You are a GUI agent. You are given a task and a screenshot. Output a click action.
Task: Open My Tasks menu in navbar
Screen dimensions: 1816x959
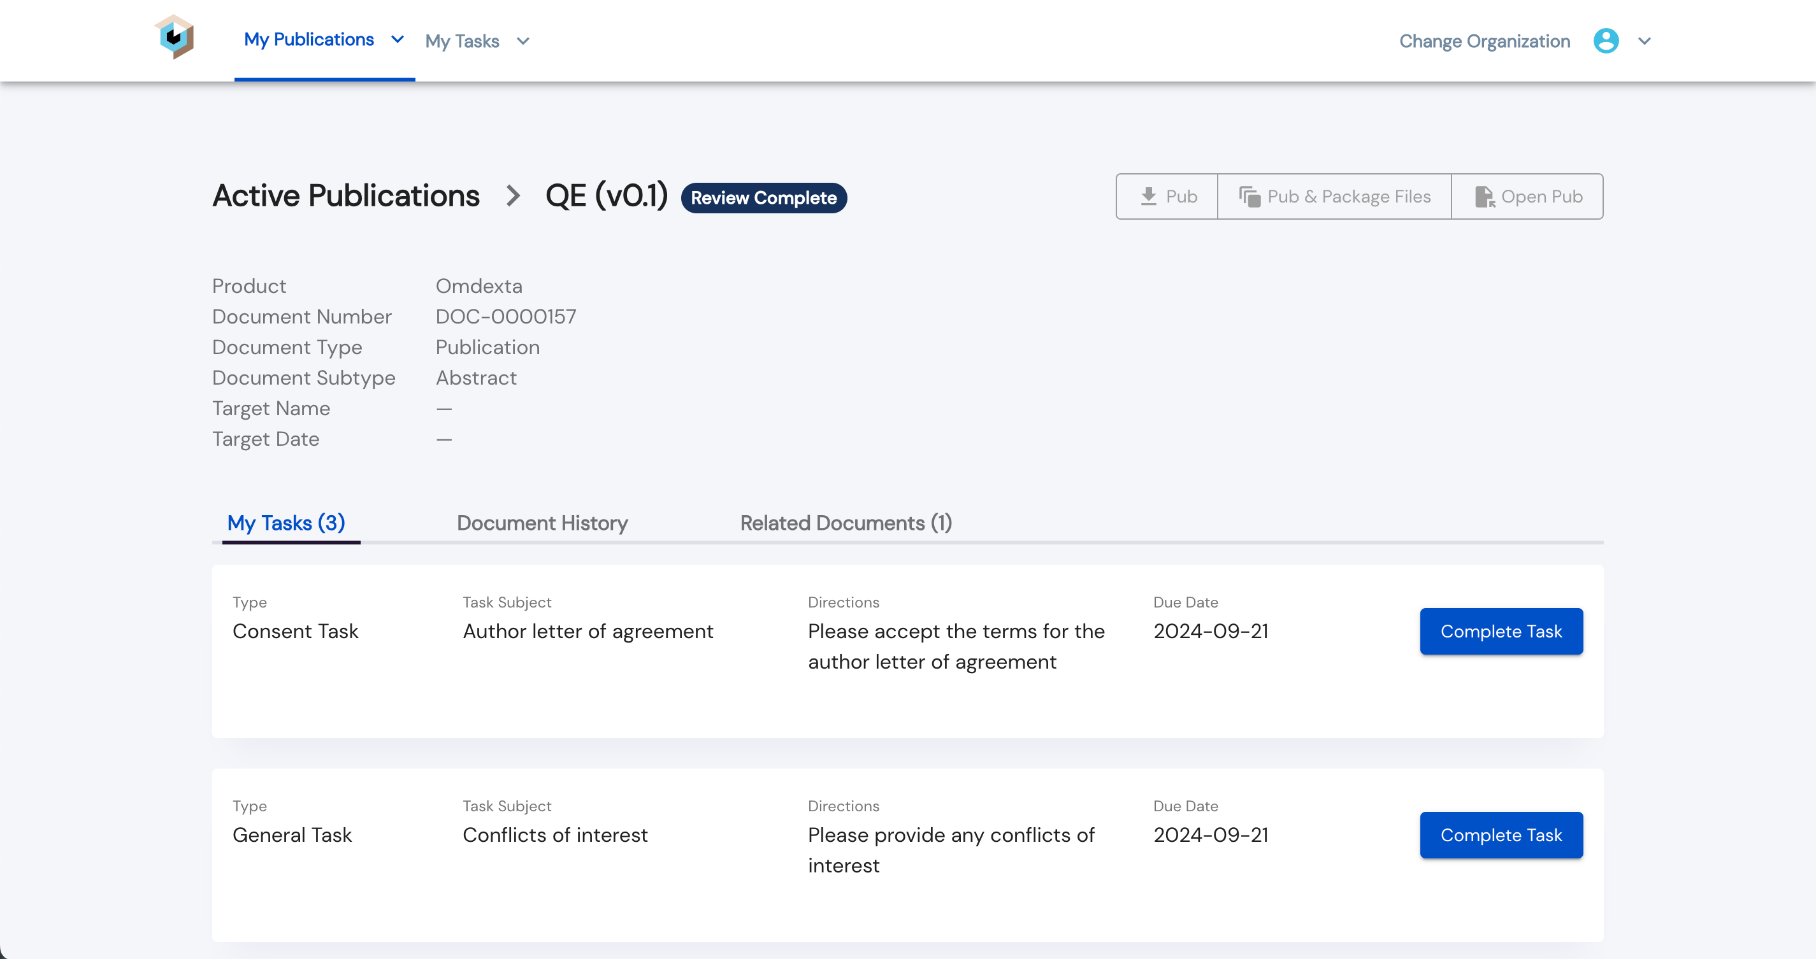(x=462, y=41)
